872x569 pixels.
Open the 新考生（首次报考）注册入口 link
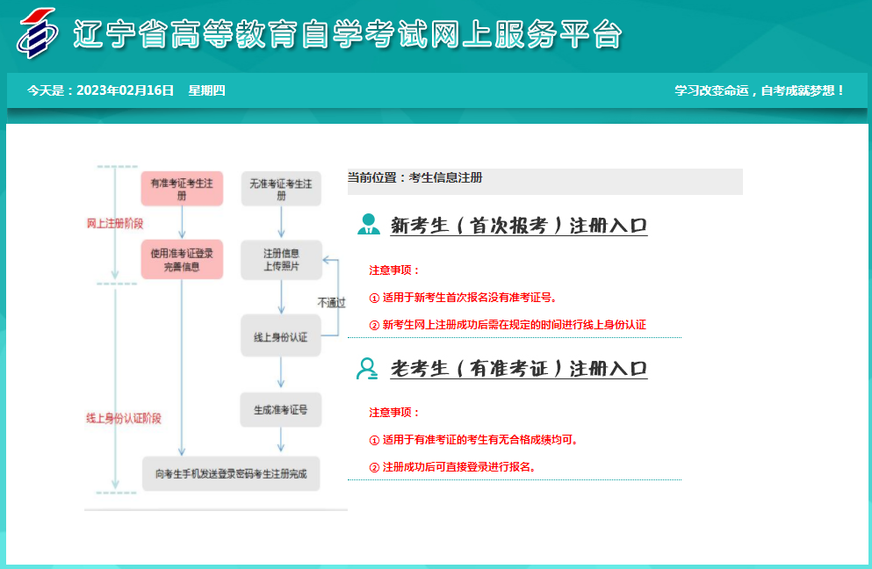pyautogui.click(x=518, y=227)
